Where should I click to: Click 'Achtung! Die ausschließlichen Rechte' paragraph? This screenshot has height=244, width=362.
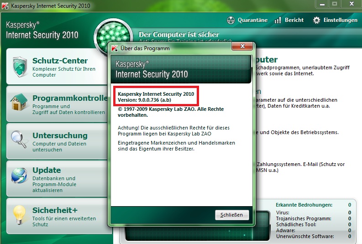173,131
